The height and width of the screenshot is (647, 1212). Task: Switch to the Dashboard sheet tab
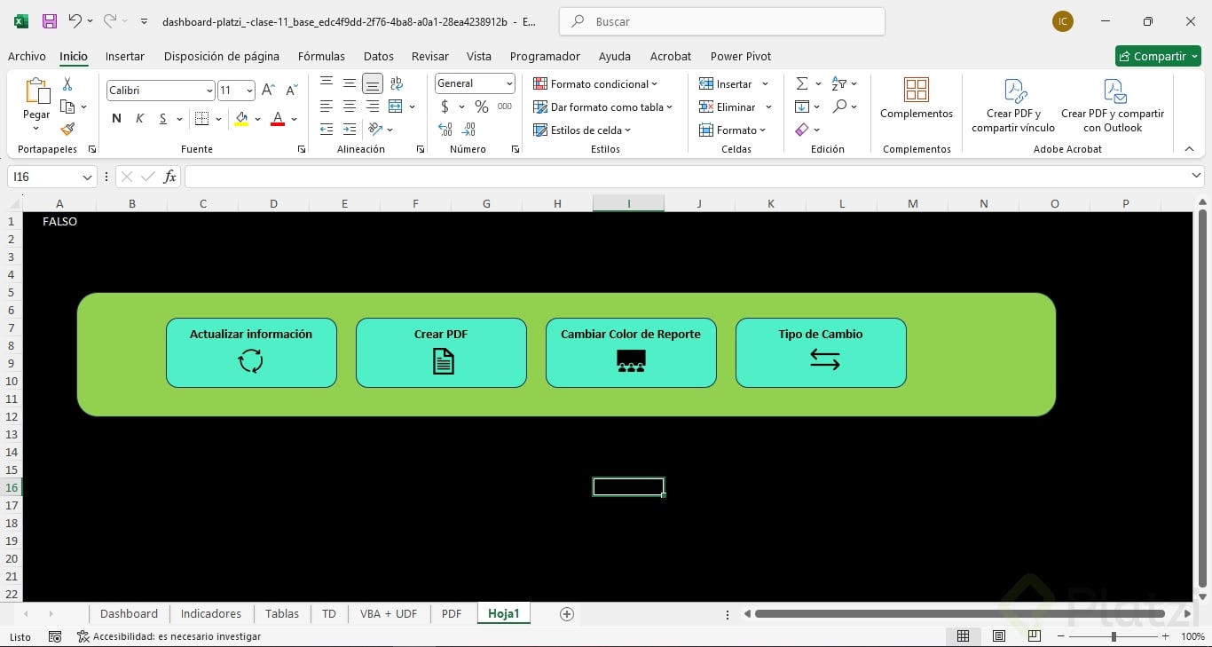click(129, 613)
